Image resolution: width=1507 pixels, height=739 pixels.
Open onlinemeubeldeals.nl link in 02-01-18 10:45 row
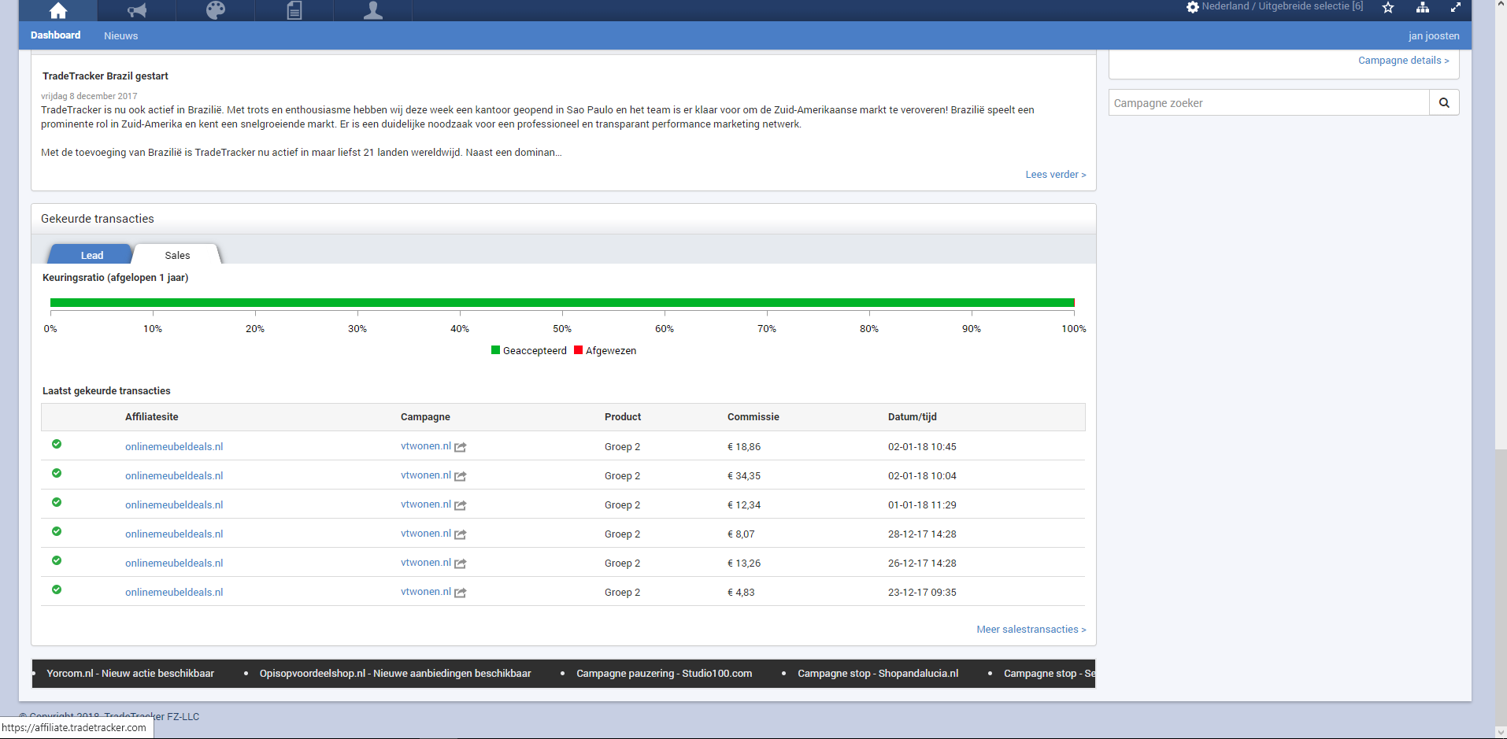(x=174, y=447)
